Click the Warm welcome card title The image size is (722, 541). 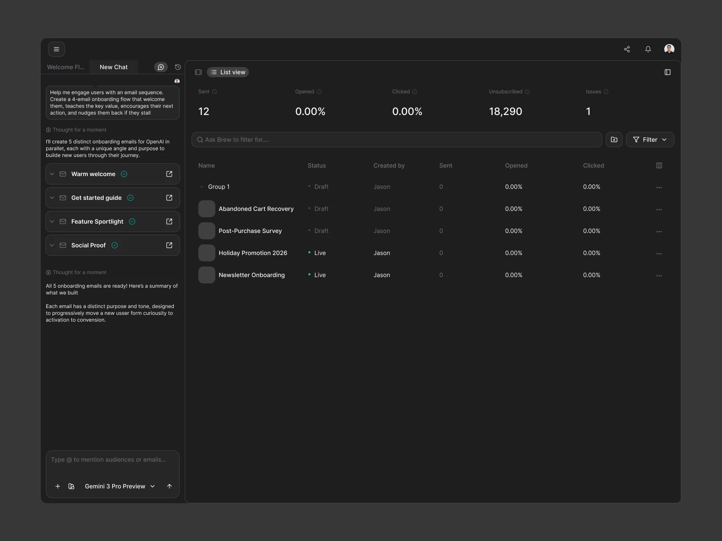(93, 174)
